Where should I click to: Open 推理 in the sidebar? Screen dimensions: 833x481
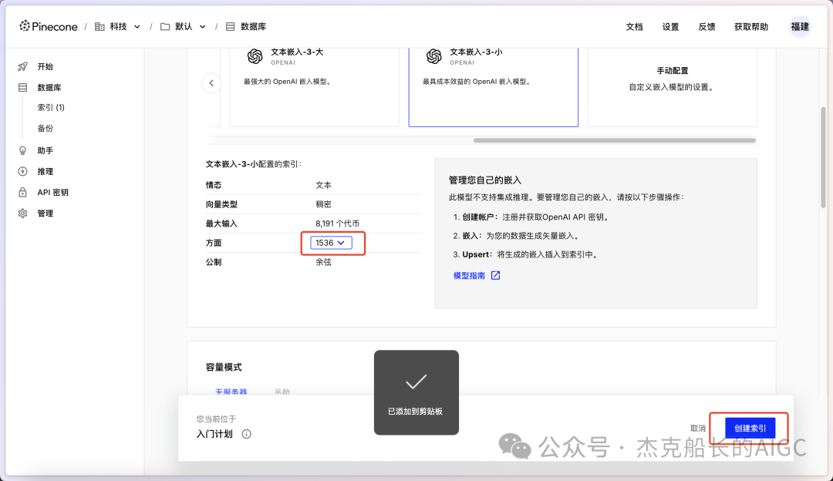point(46,171)
